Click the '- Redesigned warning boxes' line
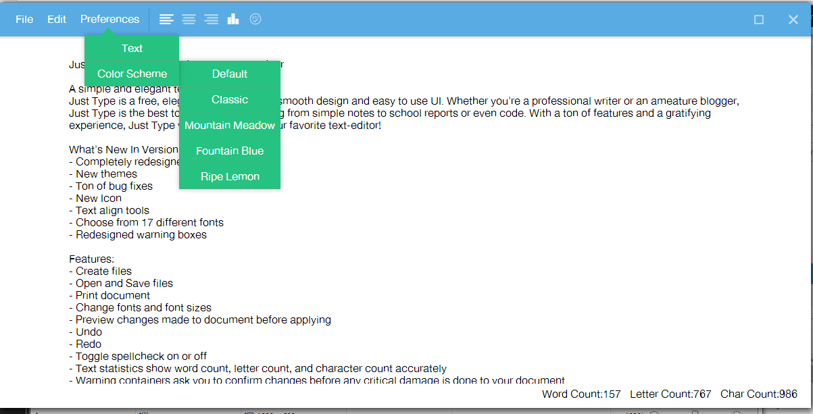The image size is (813, 414). (x=138, y=234)
